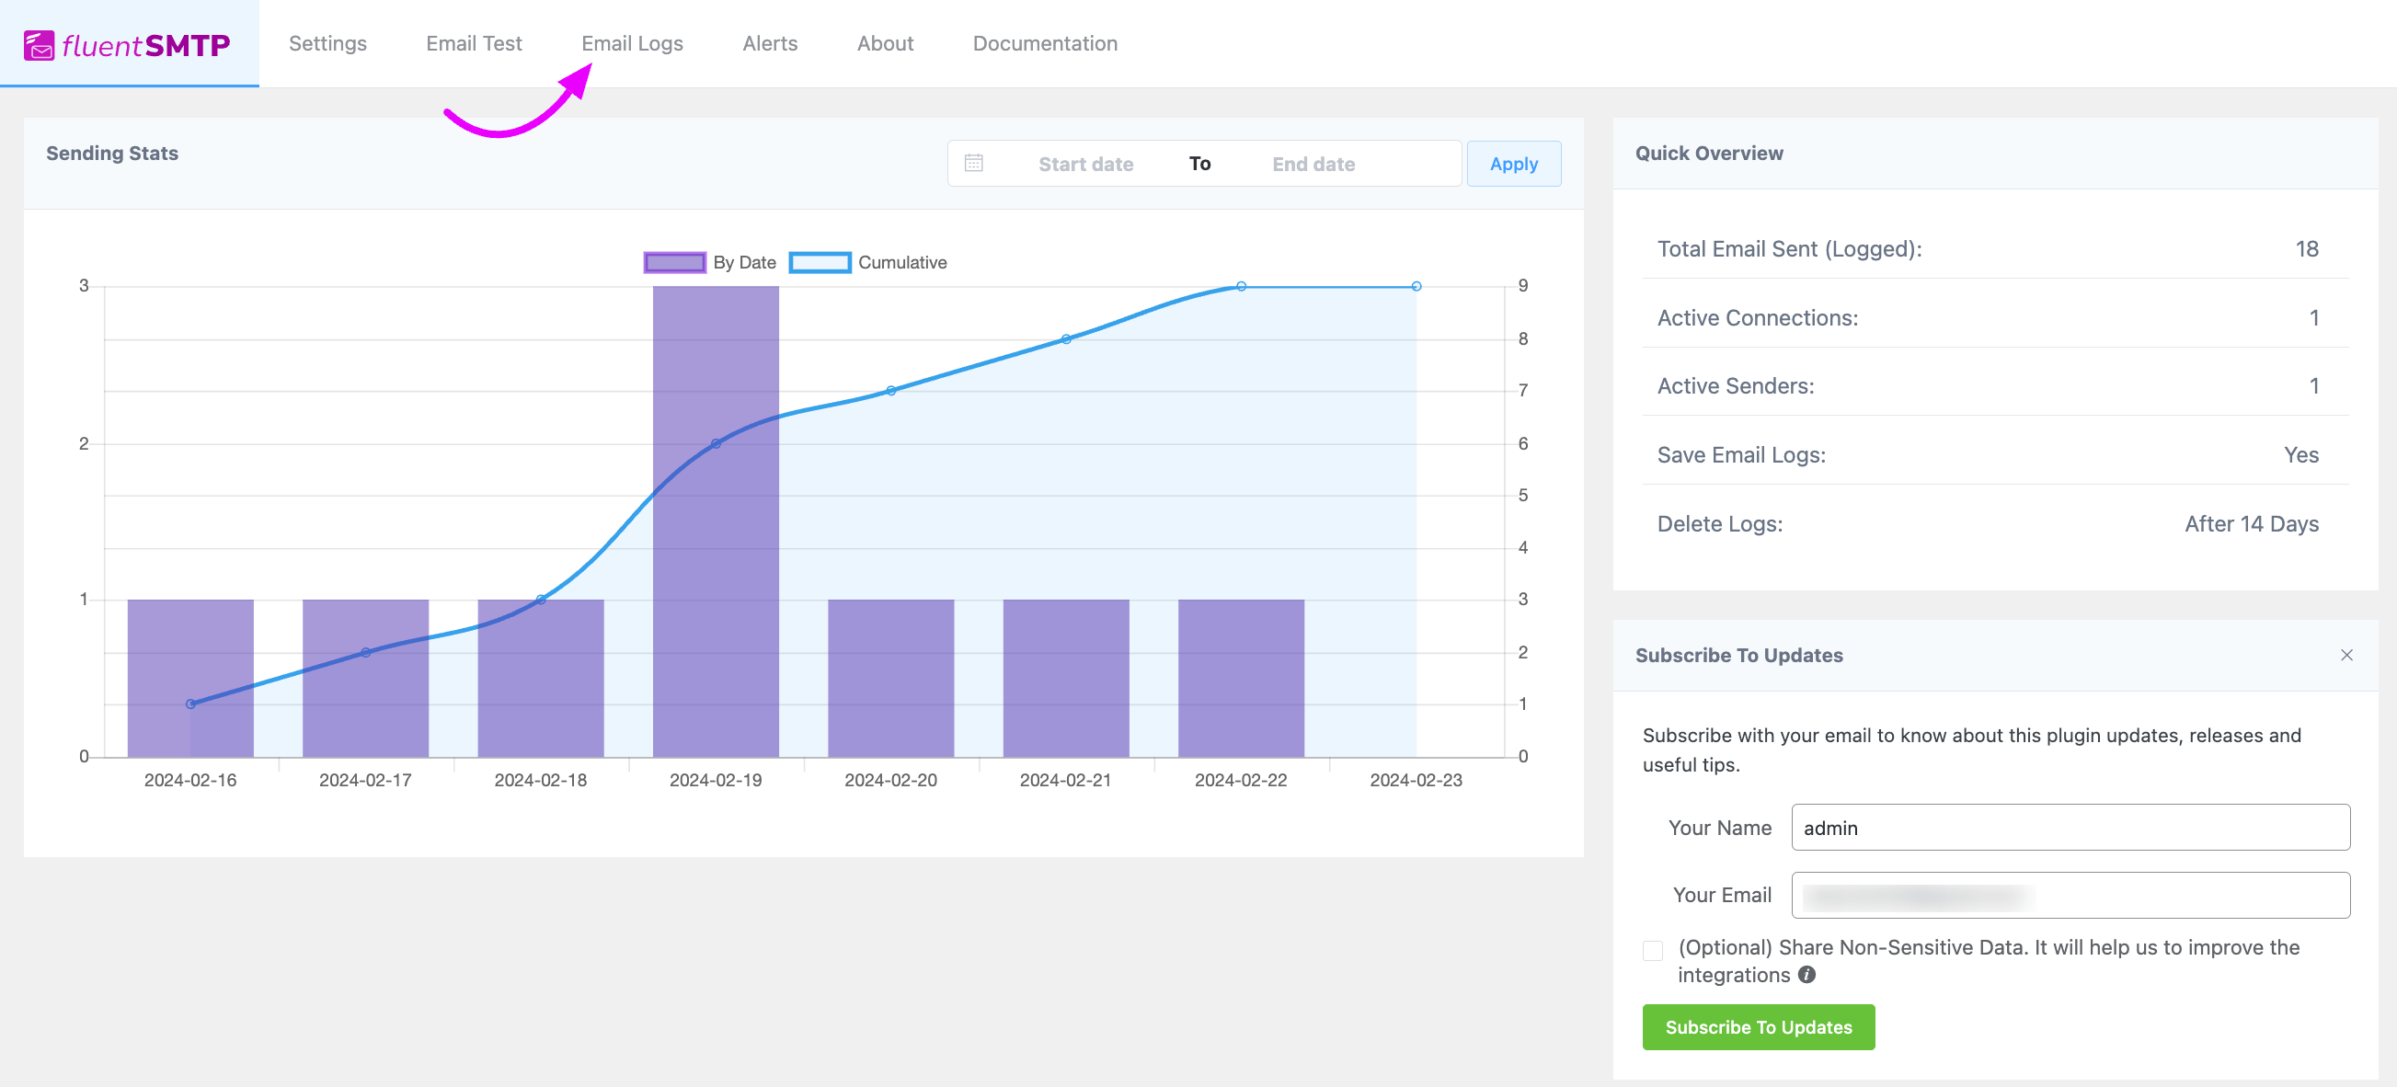Open the Email Logs tab
Screen dimensions: 2397x1087
pyautogui.click(x=632, y=44)
